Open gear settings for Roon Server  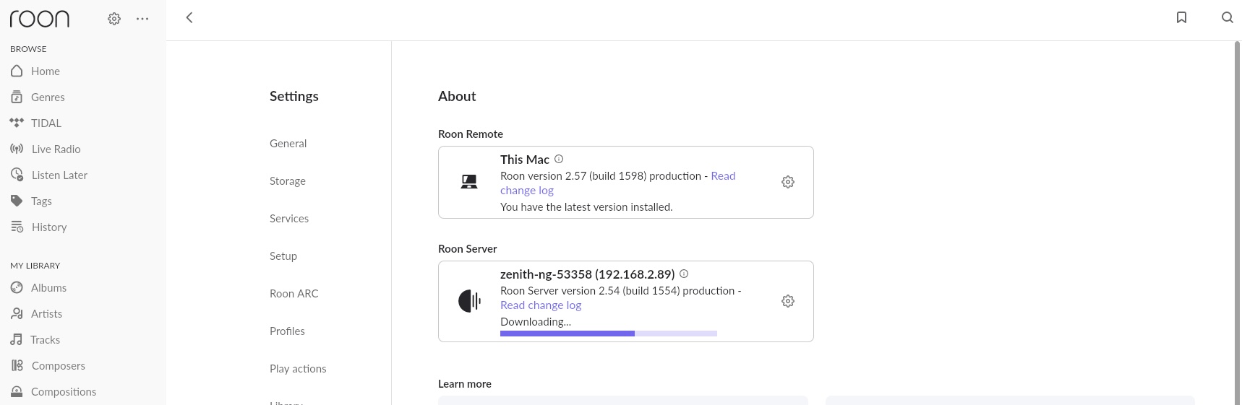[x=788, y=301]
